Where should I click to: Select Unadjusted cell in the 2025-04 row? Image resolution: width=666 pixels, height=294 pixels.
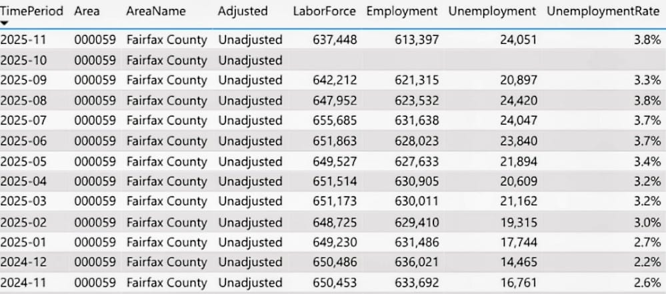click(x=250, y=181)
